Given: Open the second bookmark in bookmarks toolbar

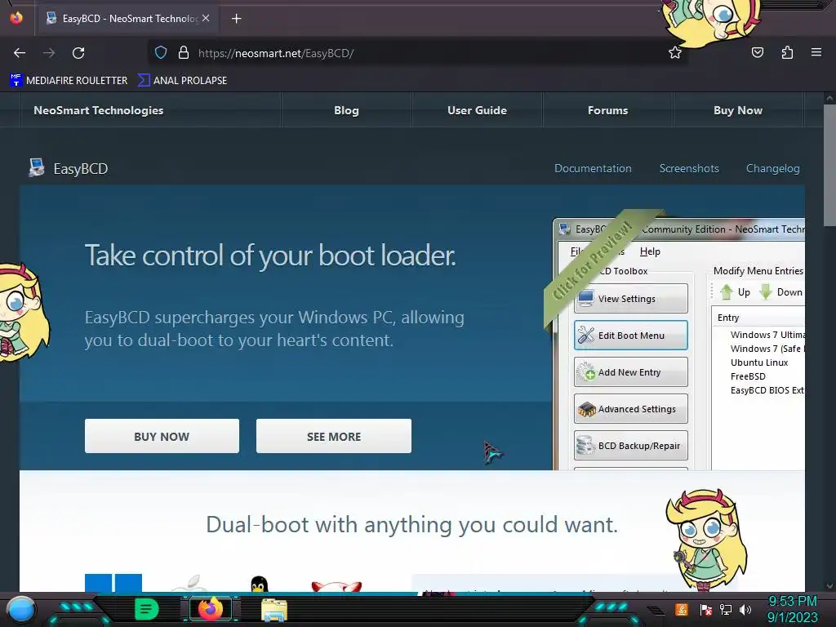Looking at the screenshot, I should point(182,81).
